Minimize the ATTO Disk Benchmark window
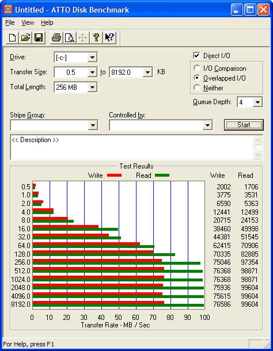 [x=237, y=10]
